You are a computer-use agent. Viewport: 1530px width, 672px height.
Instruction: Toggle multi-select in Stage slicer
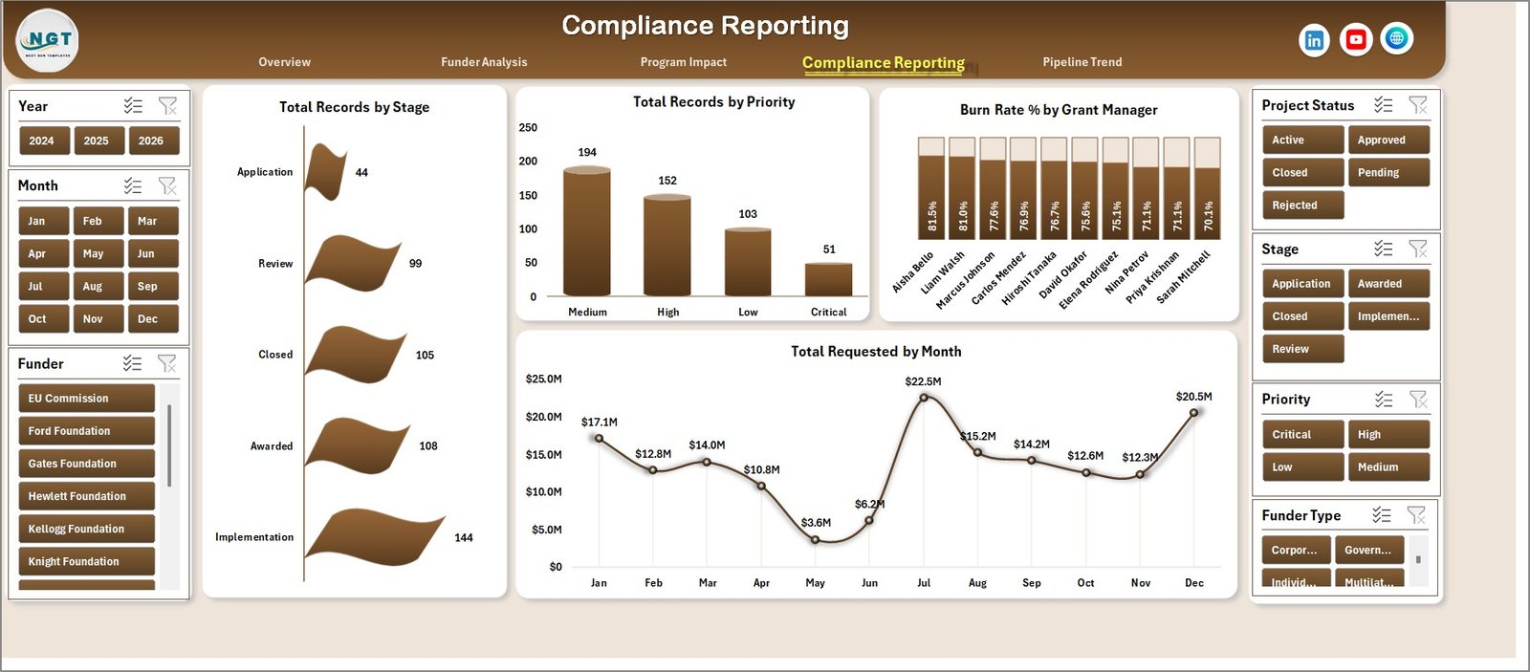(1384, 249)
